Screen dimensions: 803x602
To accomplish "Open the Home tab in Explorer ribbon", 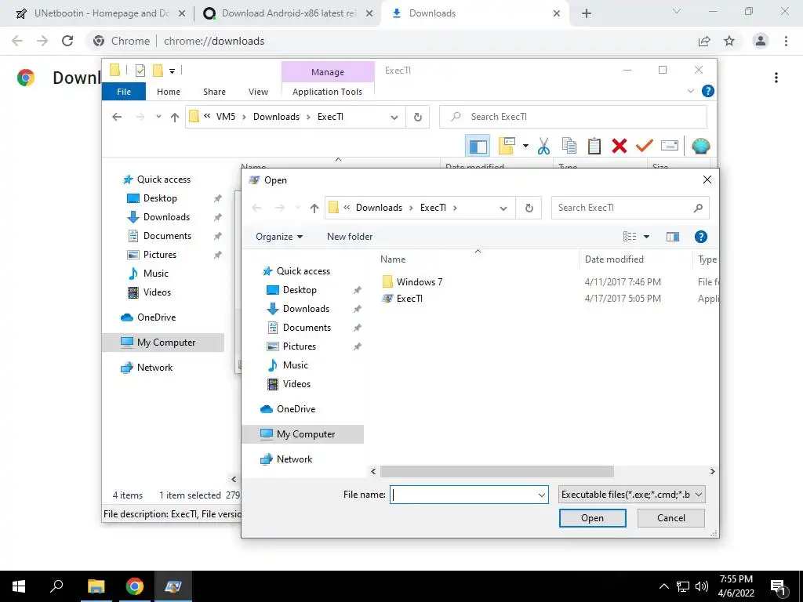I will point(169,92).
